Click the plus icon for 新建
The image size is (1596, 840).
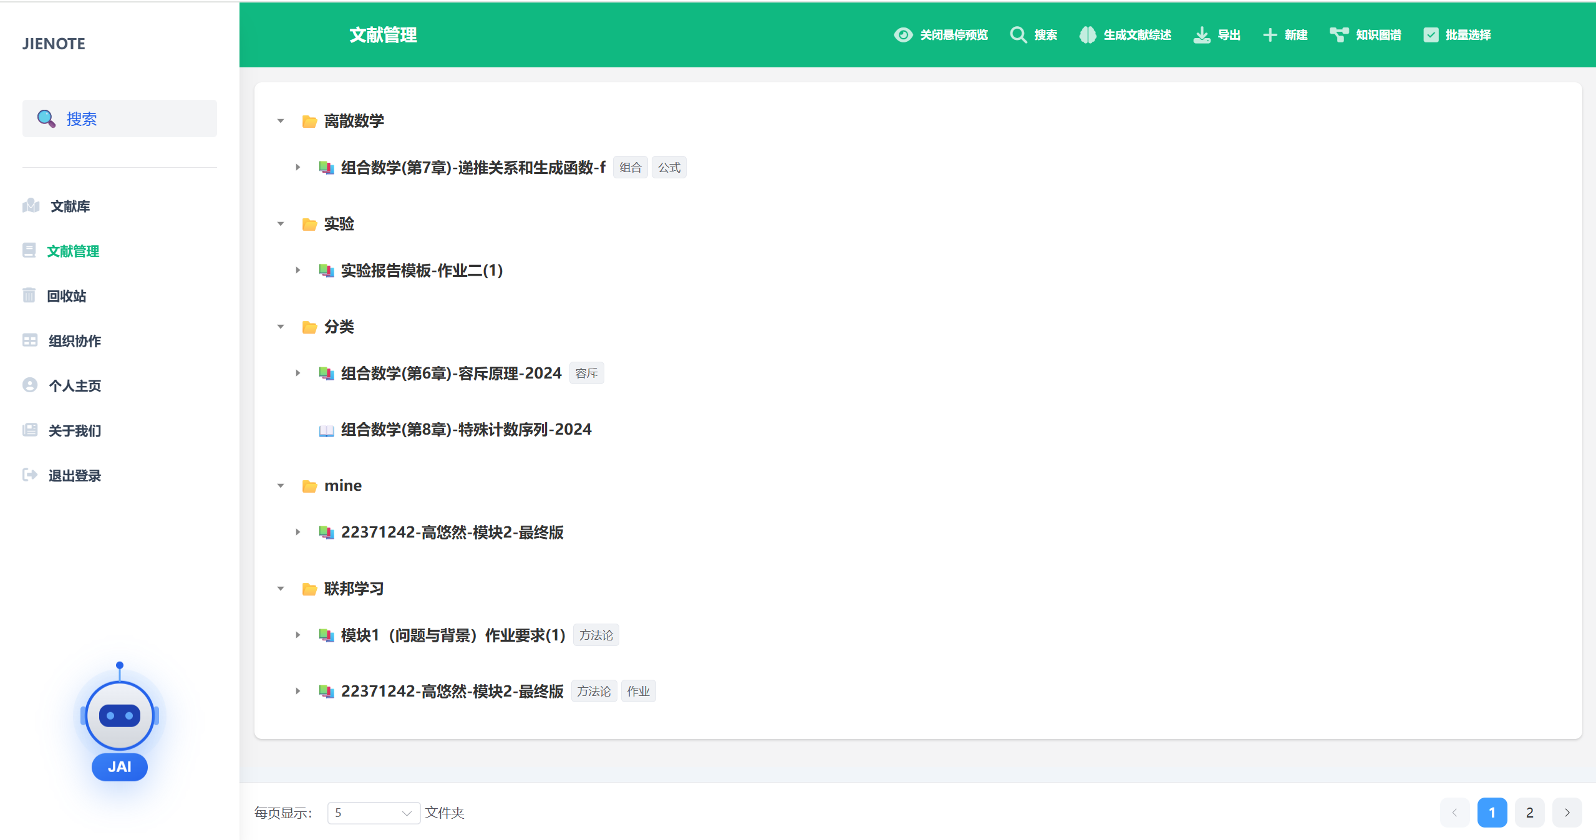click(x=1269, y=35)
